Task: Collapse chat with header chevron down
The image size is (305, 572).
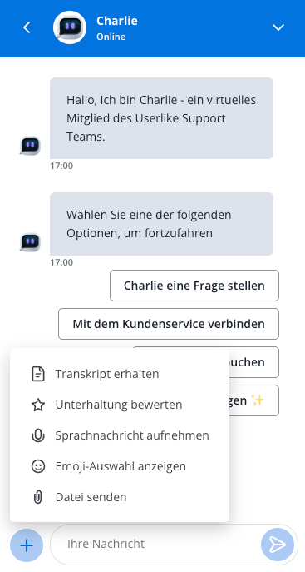Action: [x=278, y=27]
